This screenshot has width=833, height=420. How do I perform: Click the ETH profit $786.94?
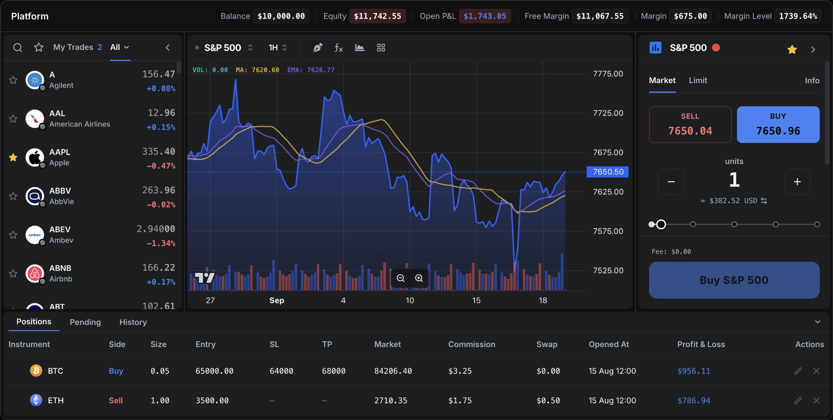click(x=694, y=401)
